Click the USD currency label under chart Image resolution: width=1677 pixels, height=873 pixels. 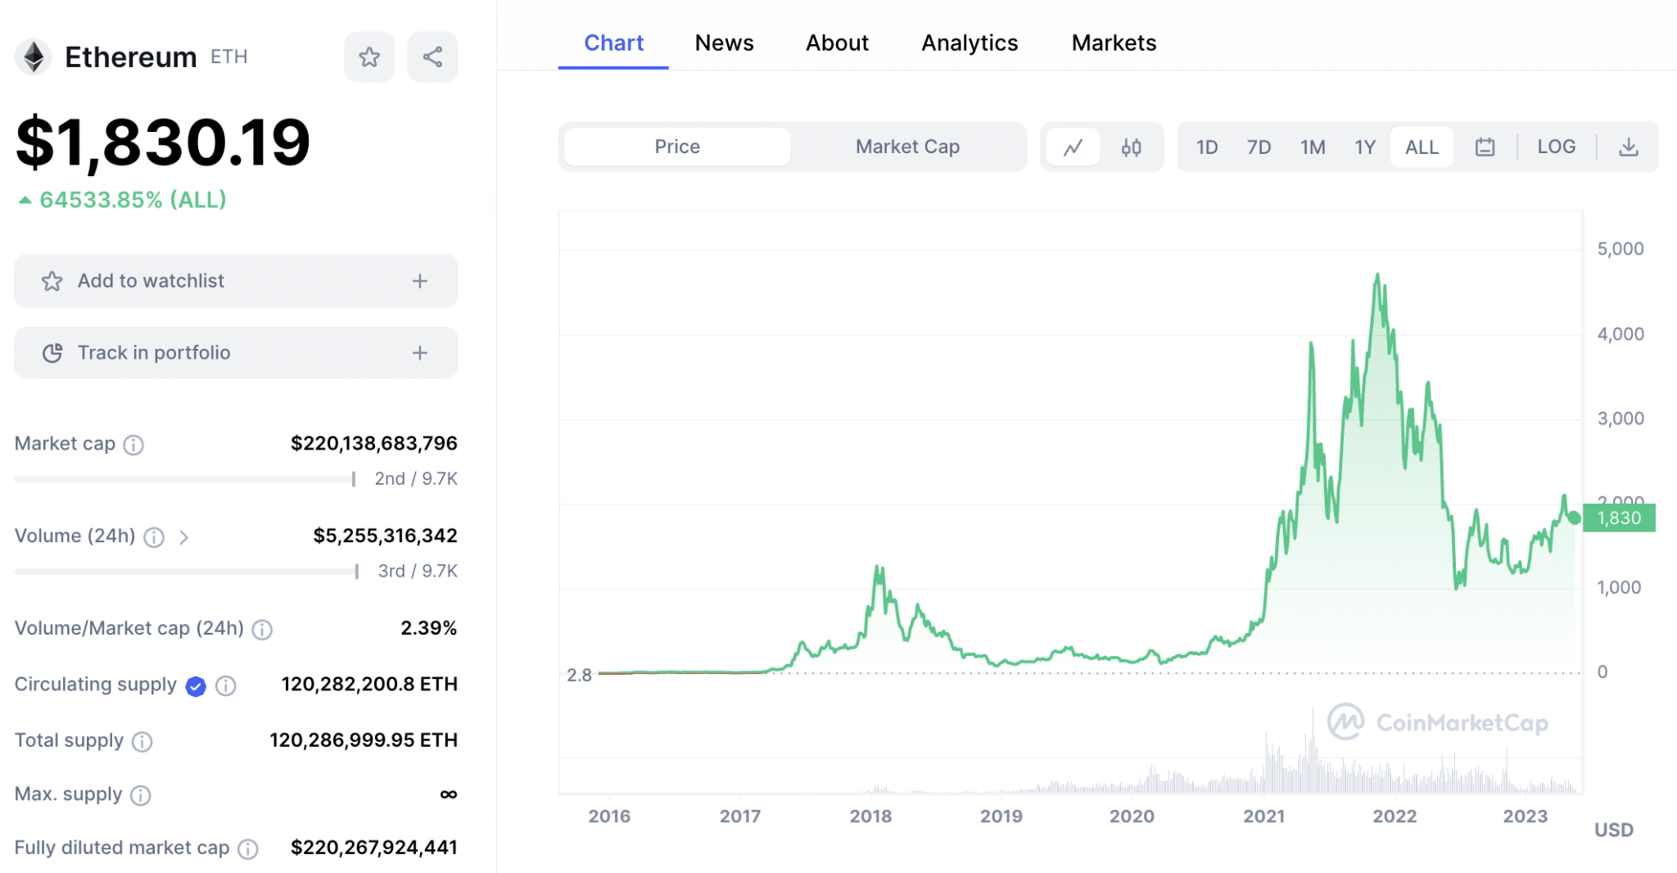click(1613, 830)
